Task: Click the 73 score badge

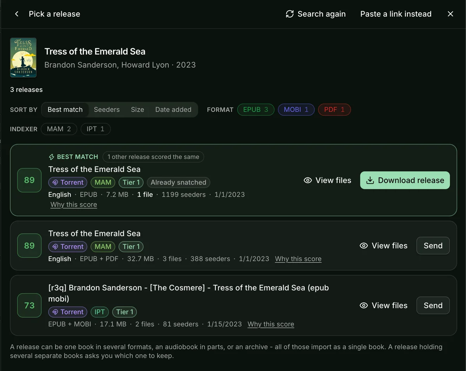Action: 30,305
